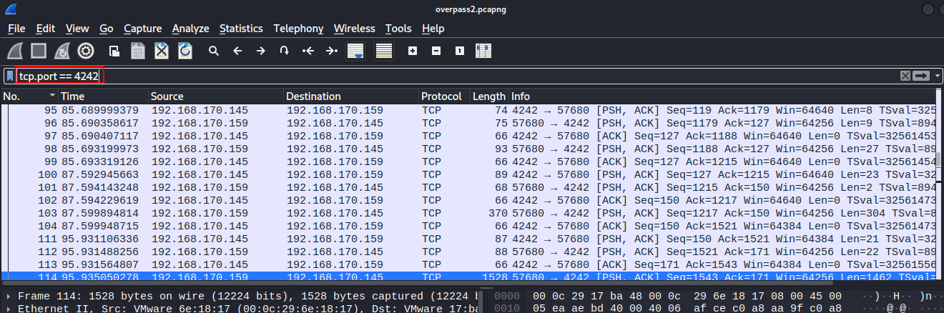944x313 pixels.
Task: Reset text to normal size
Action: pyautogui.click(x=459, y=51)
